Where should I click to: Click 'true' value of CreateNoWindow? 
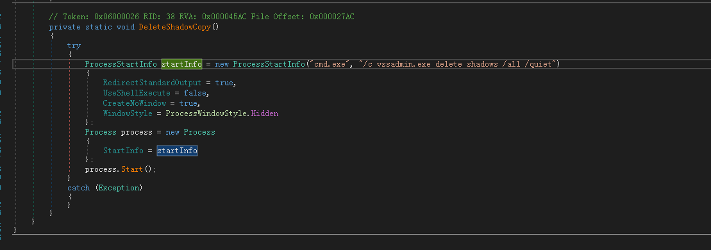pyautogui.click(x=188, y=103)
